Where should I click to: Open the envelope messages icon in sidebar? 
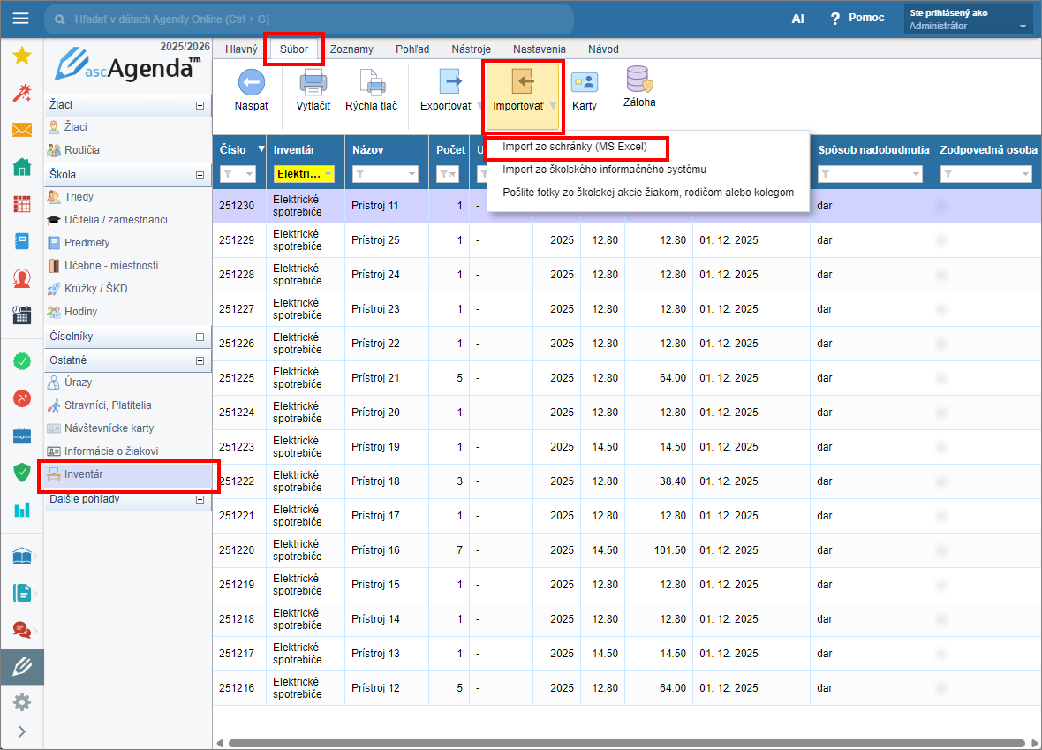point(22,130)
